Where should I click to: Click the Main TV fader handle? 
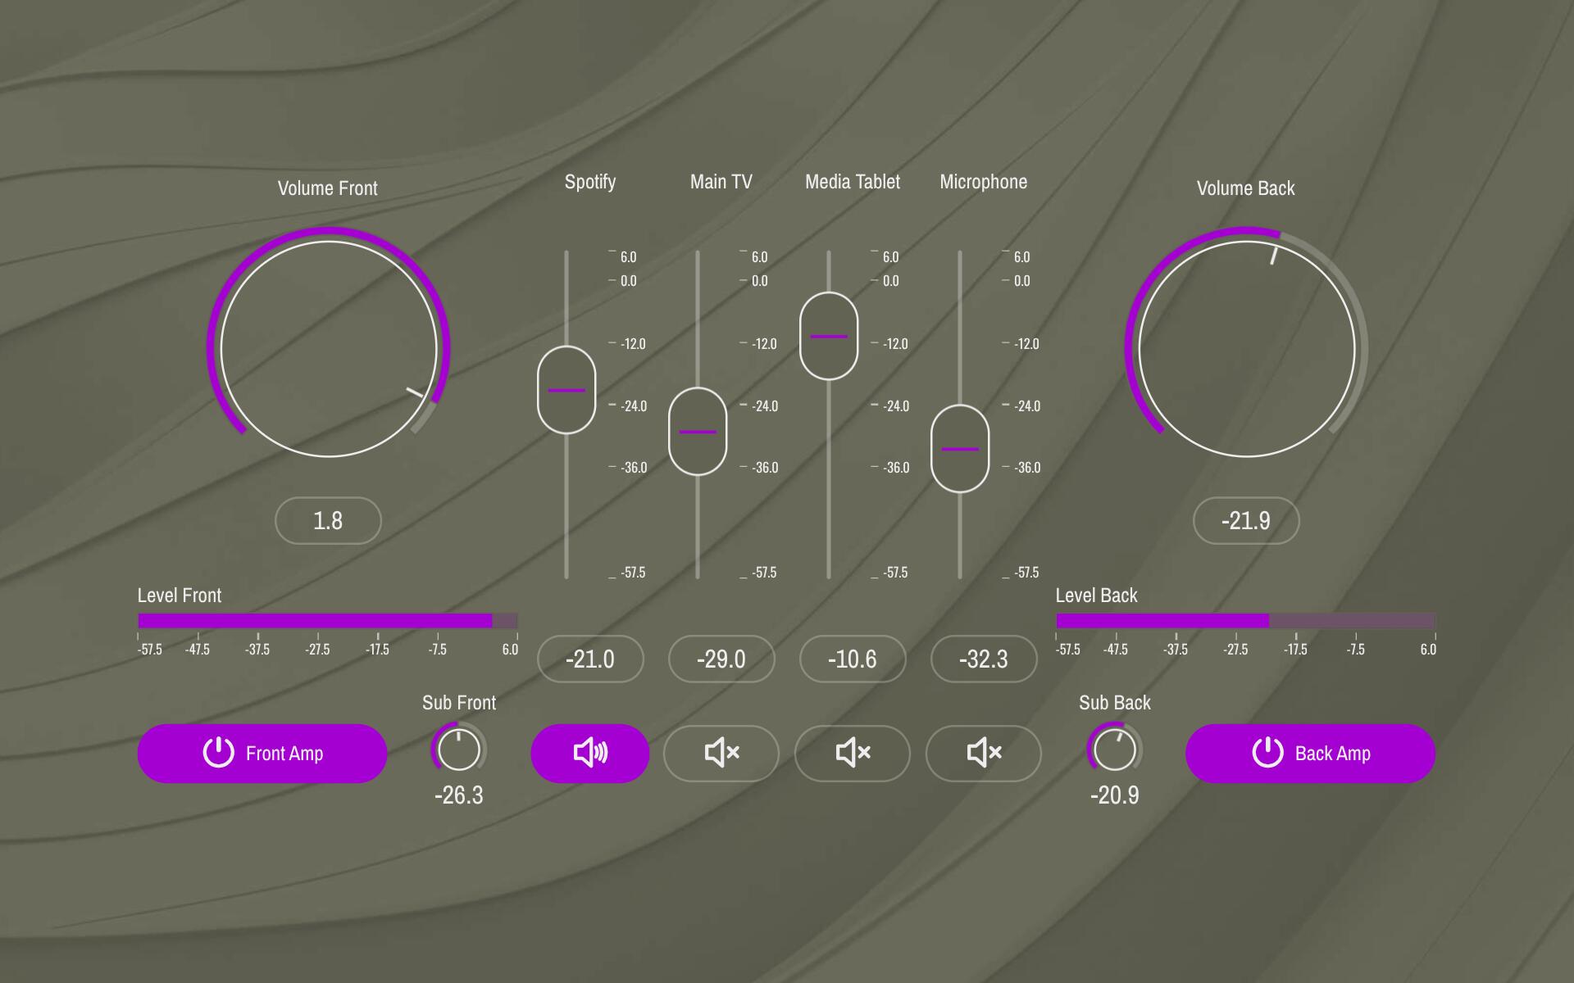tap(698, 432)
